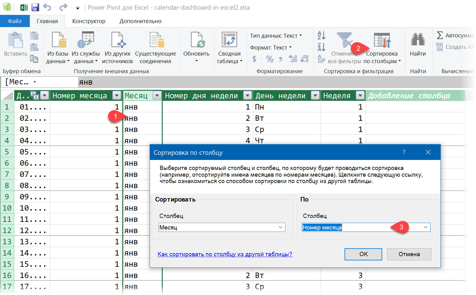The width and height of the screenshot is (476, 295).
Task: Open По Столбец combo box Номер месяца
Action: tap(366, 227)
